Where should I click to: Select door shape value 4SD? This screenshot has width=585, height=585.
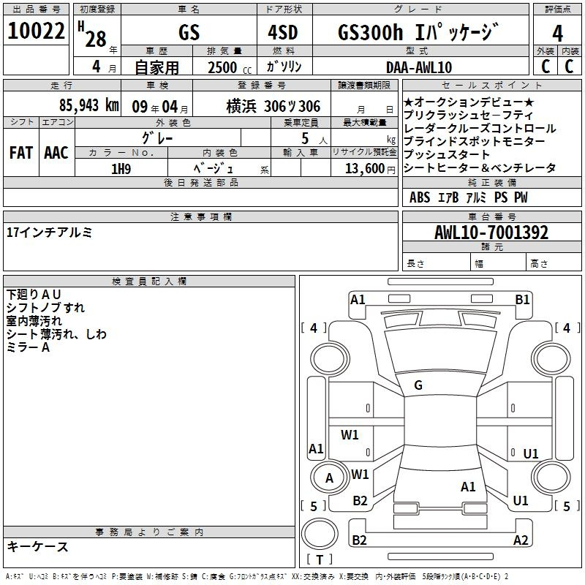click(283, 32)
